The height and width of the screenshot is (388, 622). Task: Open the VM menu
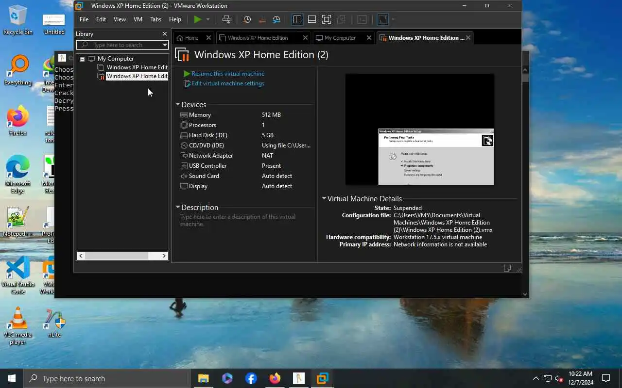pyautogui.click(x=138, y=19)
